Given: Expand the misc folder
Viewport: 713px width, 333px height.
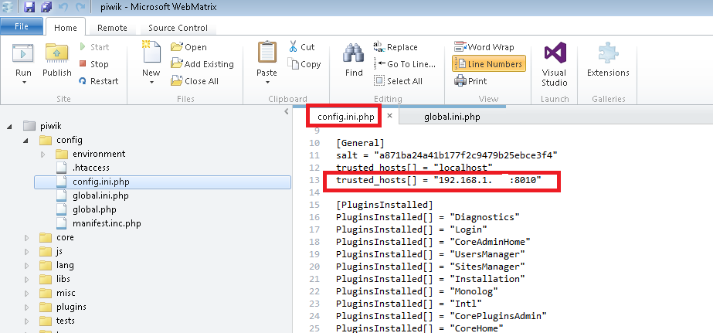Looking at the screenshot, I should click(26, 293).
